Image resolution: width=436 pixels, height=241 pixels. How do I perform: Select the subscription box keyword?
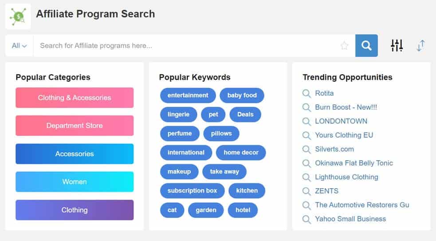tap(192, 191)
